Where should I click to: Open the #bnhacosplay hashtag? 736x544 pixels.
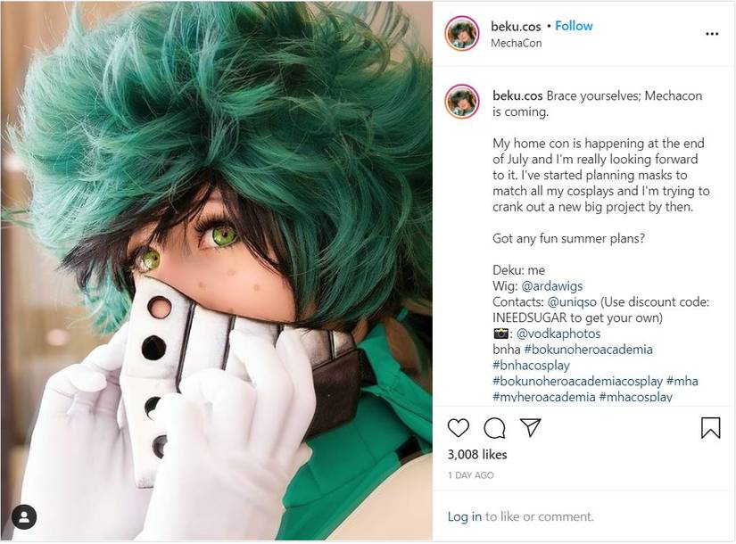click(531, 366)
